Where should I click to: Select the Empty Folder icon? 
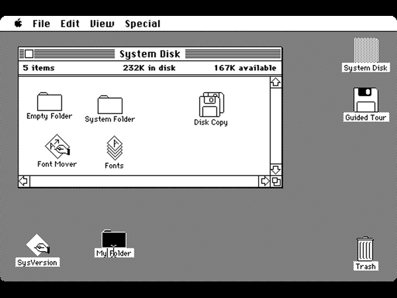pos(50,101)
